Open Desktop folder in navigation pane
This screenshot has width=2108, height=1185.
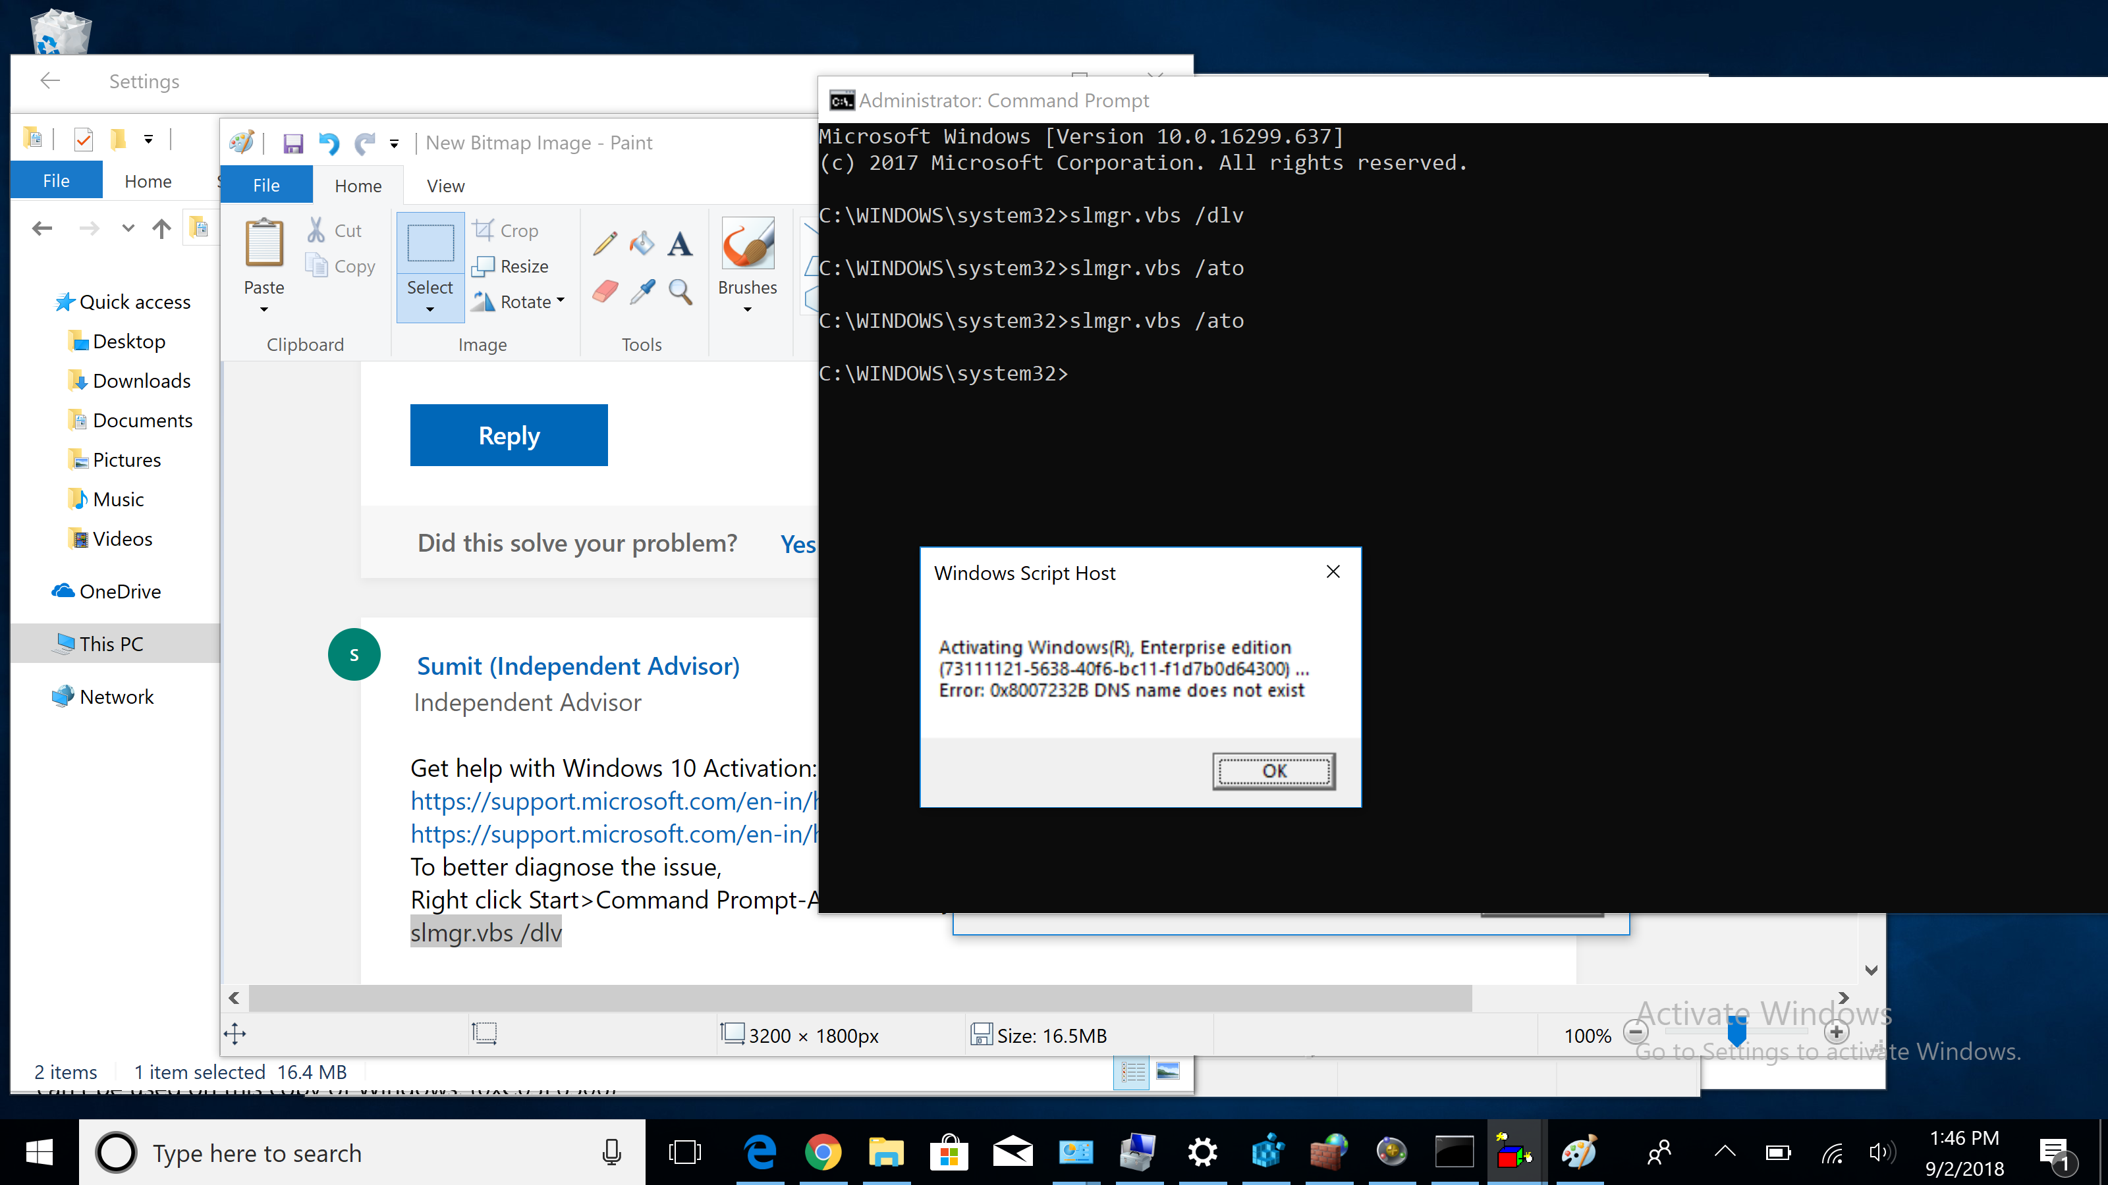pos(117,341)
